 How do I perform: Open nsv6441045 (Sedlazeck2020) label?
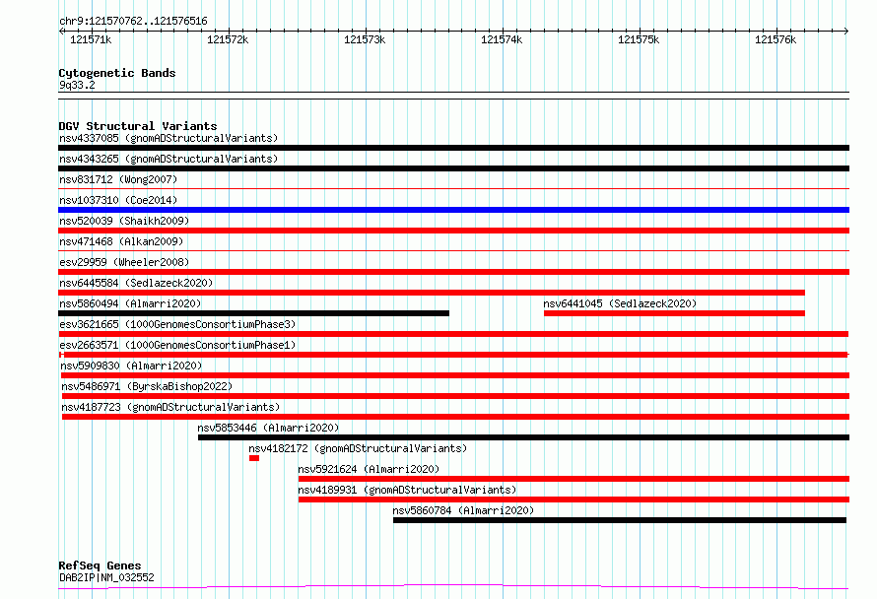[620, 303]
